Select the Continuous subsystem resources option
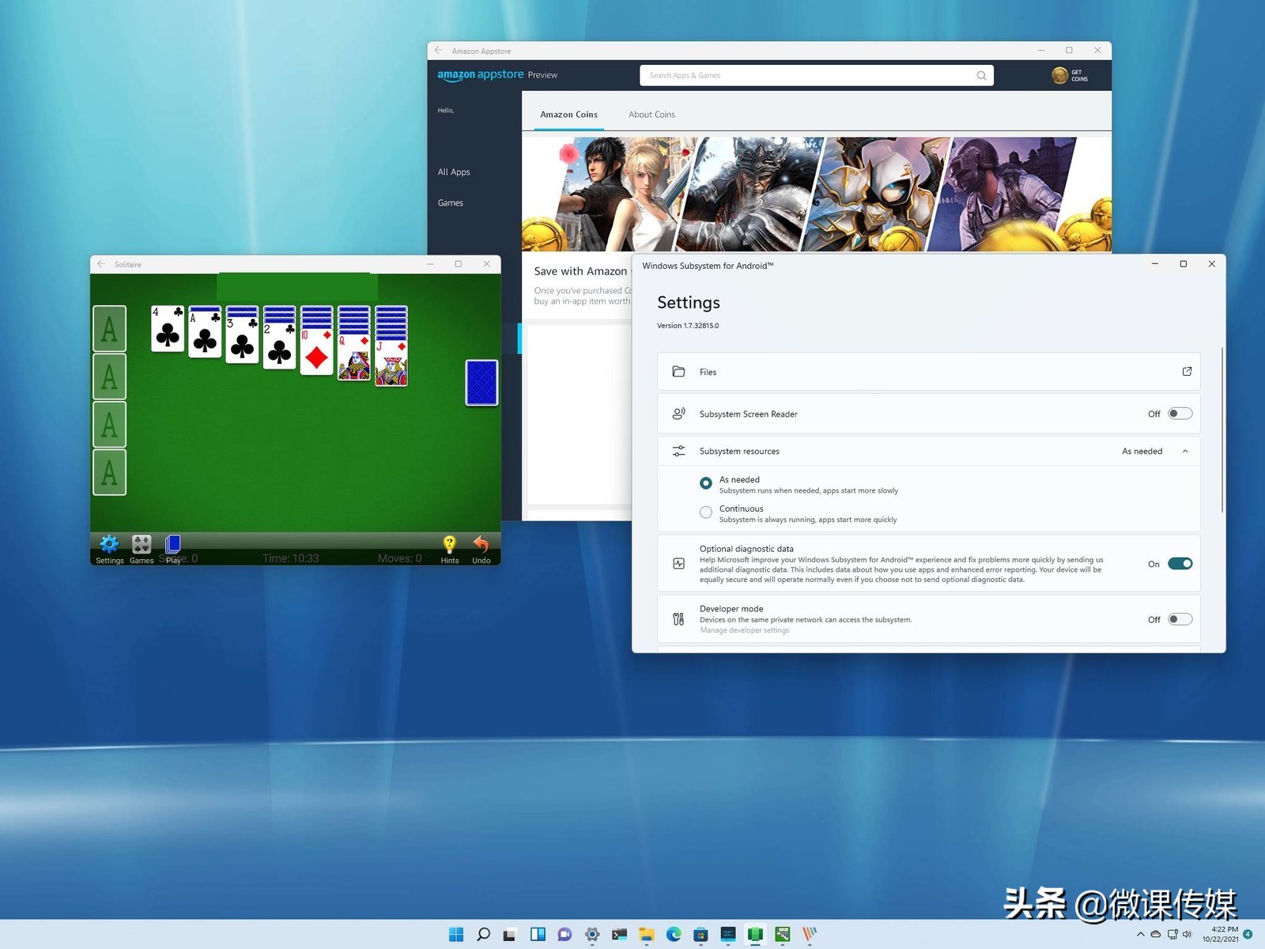 705,512
